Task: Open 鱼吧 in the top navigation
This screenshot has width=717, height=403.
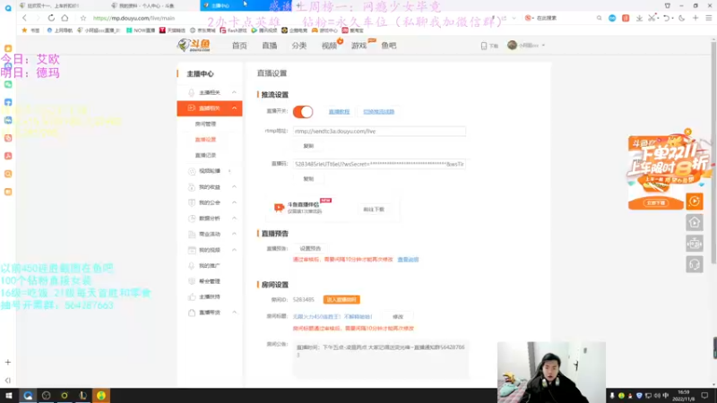Action: pos(389,46)
